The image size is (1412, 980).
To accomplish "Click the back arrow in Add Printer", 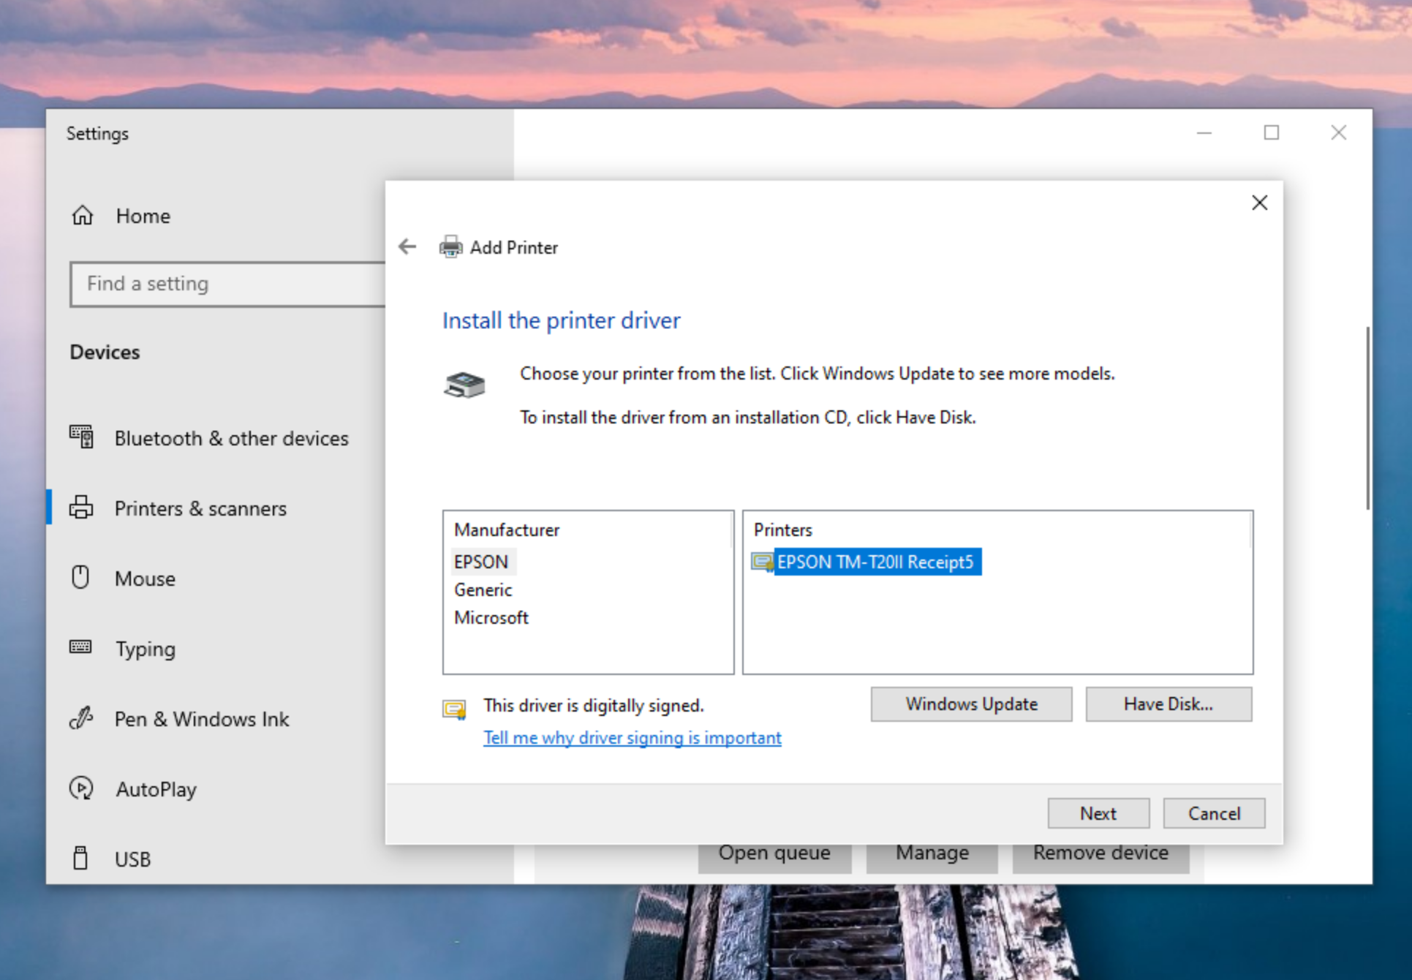I will pos(407,247).
